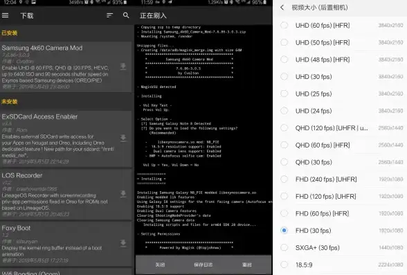The image size is (407, 275).
Task: Select UHD (24 fps) radio button
Action: point(284,111)
